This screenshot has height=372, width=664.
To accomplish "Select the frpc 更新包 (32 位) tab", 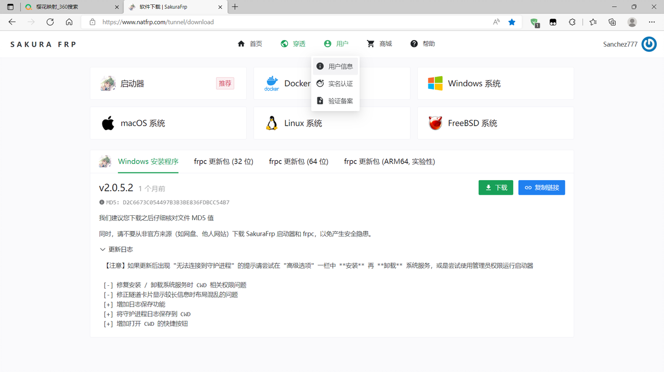I will (223, 161).
